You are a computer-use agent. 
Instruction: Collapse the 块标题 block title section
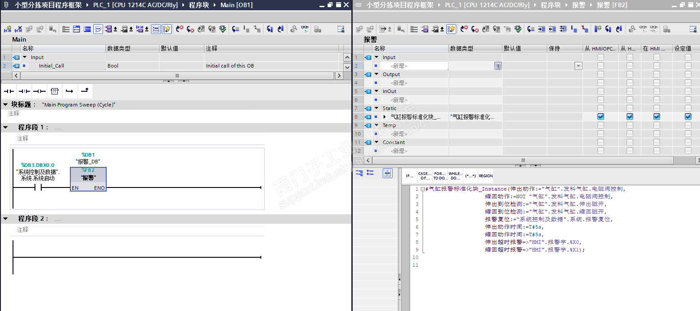[5, 104]
